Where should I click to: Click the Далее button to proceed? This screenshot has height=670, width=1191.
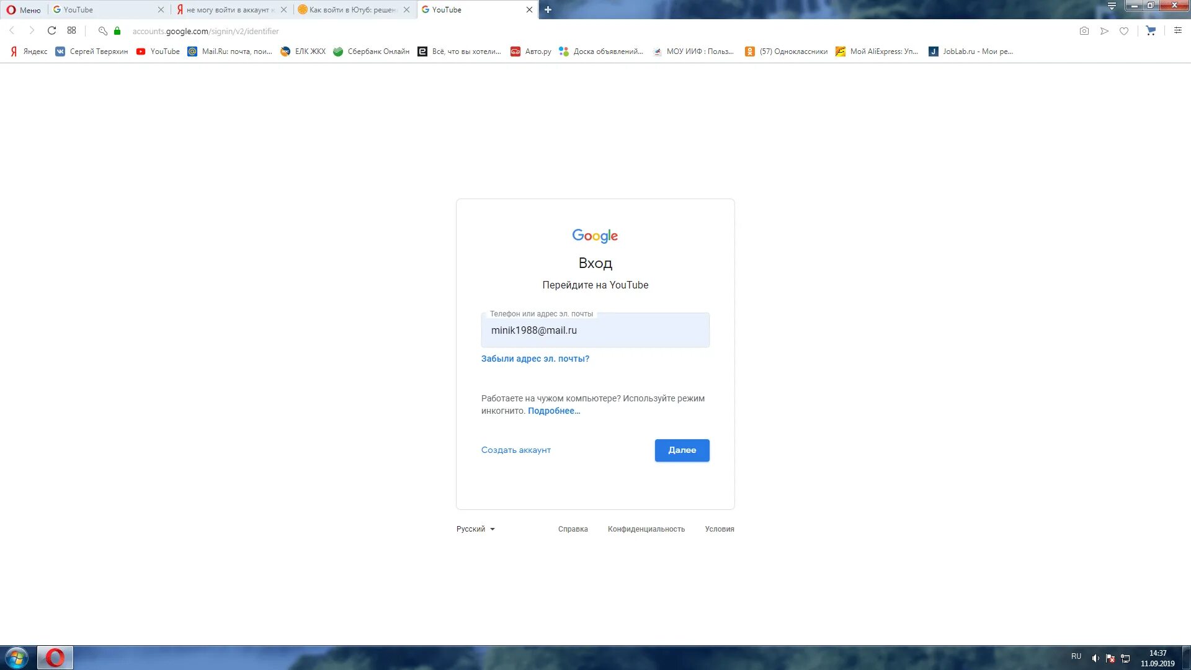tap(682, 450)
